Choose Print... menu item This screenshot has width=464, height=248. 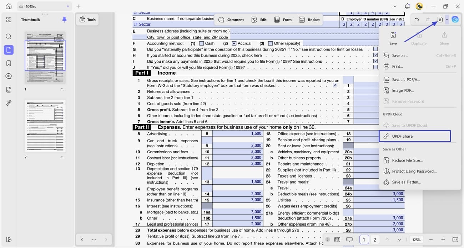coord(419,67)
